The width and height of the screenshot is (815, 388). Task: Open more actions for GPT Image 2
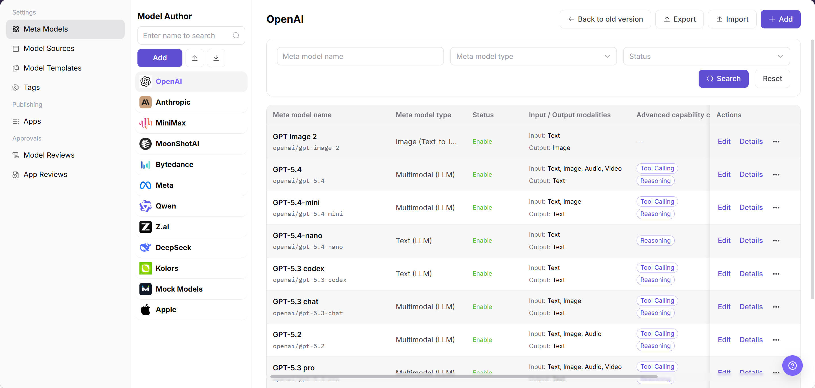click(776, 142)
